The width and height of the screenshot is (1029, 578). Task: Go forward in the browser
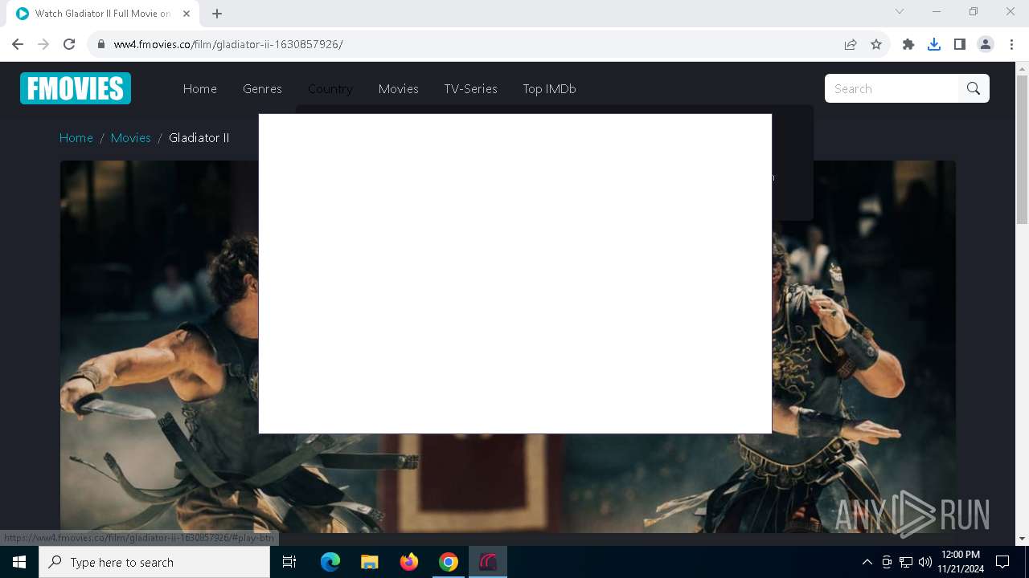pos(43,44)
